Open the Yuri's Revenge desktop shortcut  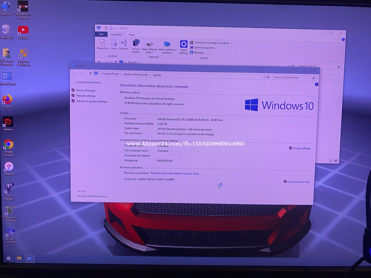click(x=10, y=192)
